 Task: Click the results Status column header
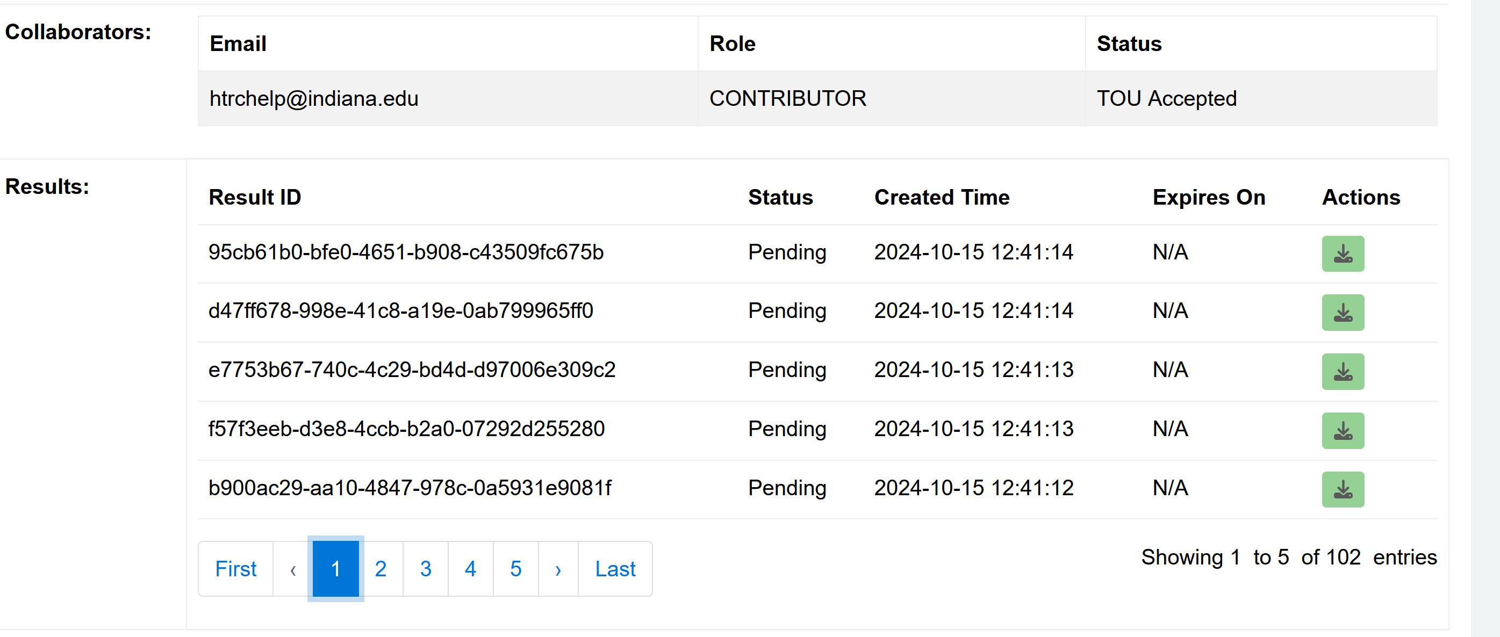(x=780, y=197)
